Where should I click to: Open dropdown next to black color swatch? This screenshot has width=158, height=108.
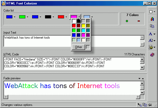click(x=53, y=17)
